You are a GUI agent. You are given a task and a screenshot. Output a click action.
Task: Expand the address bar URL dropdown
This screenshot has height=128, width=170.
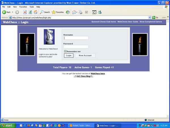click(150, 18)
